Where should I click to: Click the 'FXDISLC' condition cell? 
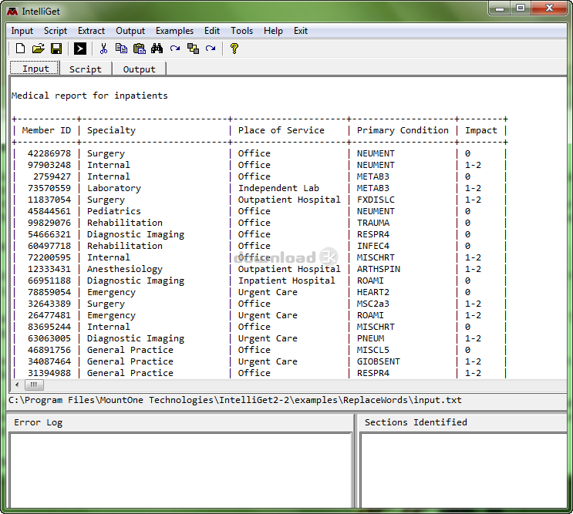click(376, 200)
